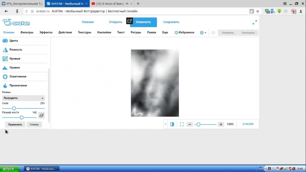Screen dimensions: 306x172
Task: Enter fullscreen with the expand arrows icon
Action: [255, 22]
